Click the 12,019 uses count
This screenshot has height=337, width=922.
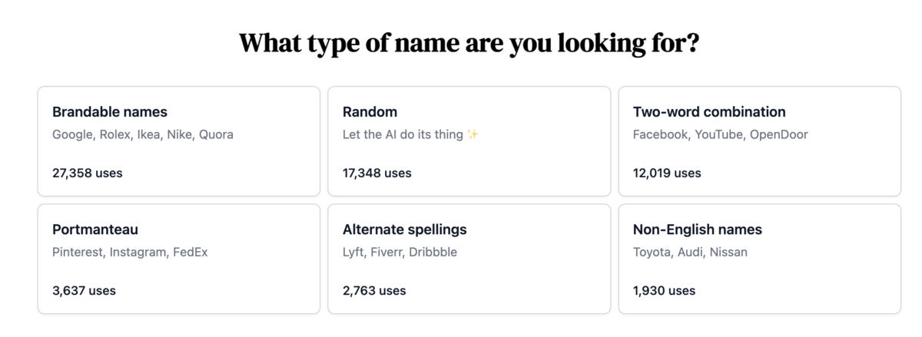[667, 173]
